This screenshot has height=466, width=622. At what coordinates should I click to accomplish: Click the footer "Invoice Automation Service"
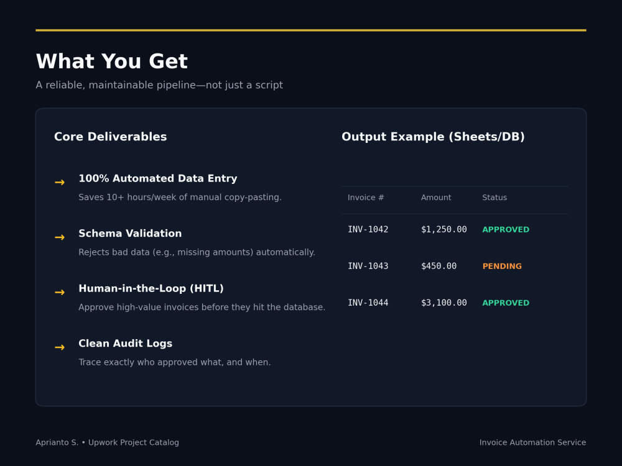tap(532, 442)
